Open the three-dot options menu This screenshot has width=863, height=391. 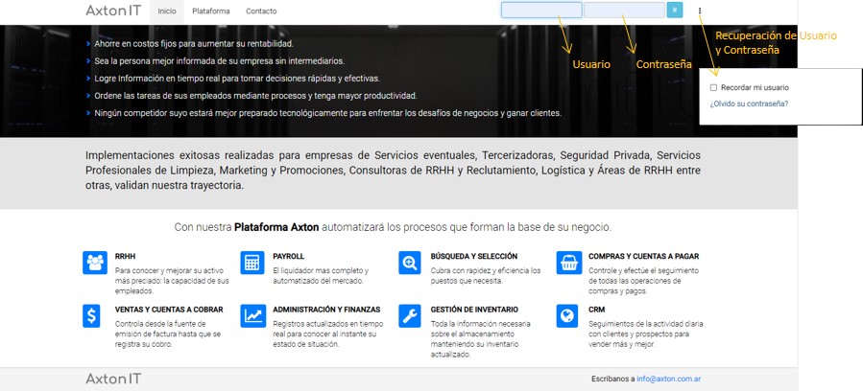pos(700,11)
